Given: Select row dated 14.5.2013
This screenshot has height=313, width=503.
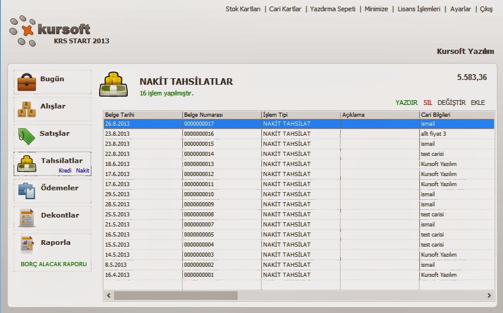Looking at the screenshot, I should (299, 255).
